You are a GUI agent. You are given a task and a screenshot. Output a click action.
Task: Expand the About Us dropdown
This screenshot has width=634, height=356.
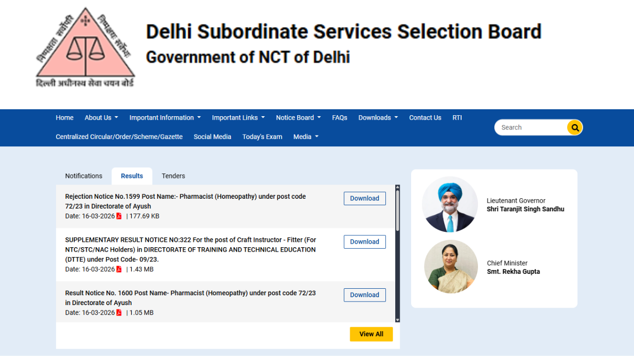pyautogui.click(x=101, y=117)
